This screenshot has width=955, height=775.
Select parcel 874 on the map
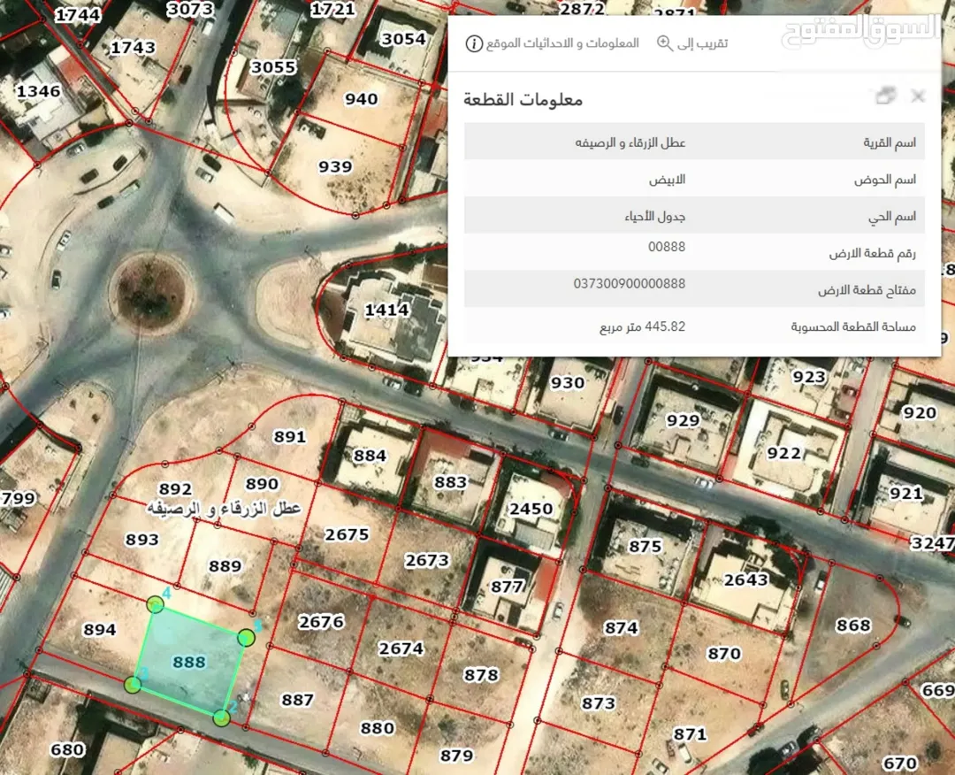[x=622, y=627]
